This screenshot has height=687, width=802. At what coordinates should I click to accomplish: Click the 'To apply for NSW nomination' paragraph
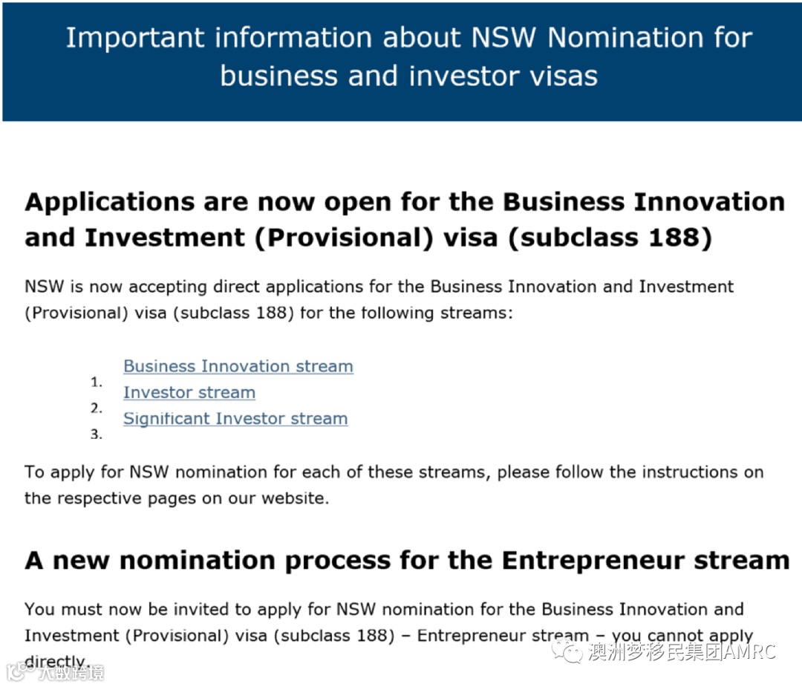pos(394,484)
